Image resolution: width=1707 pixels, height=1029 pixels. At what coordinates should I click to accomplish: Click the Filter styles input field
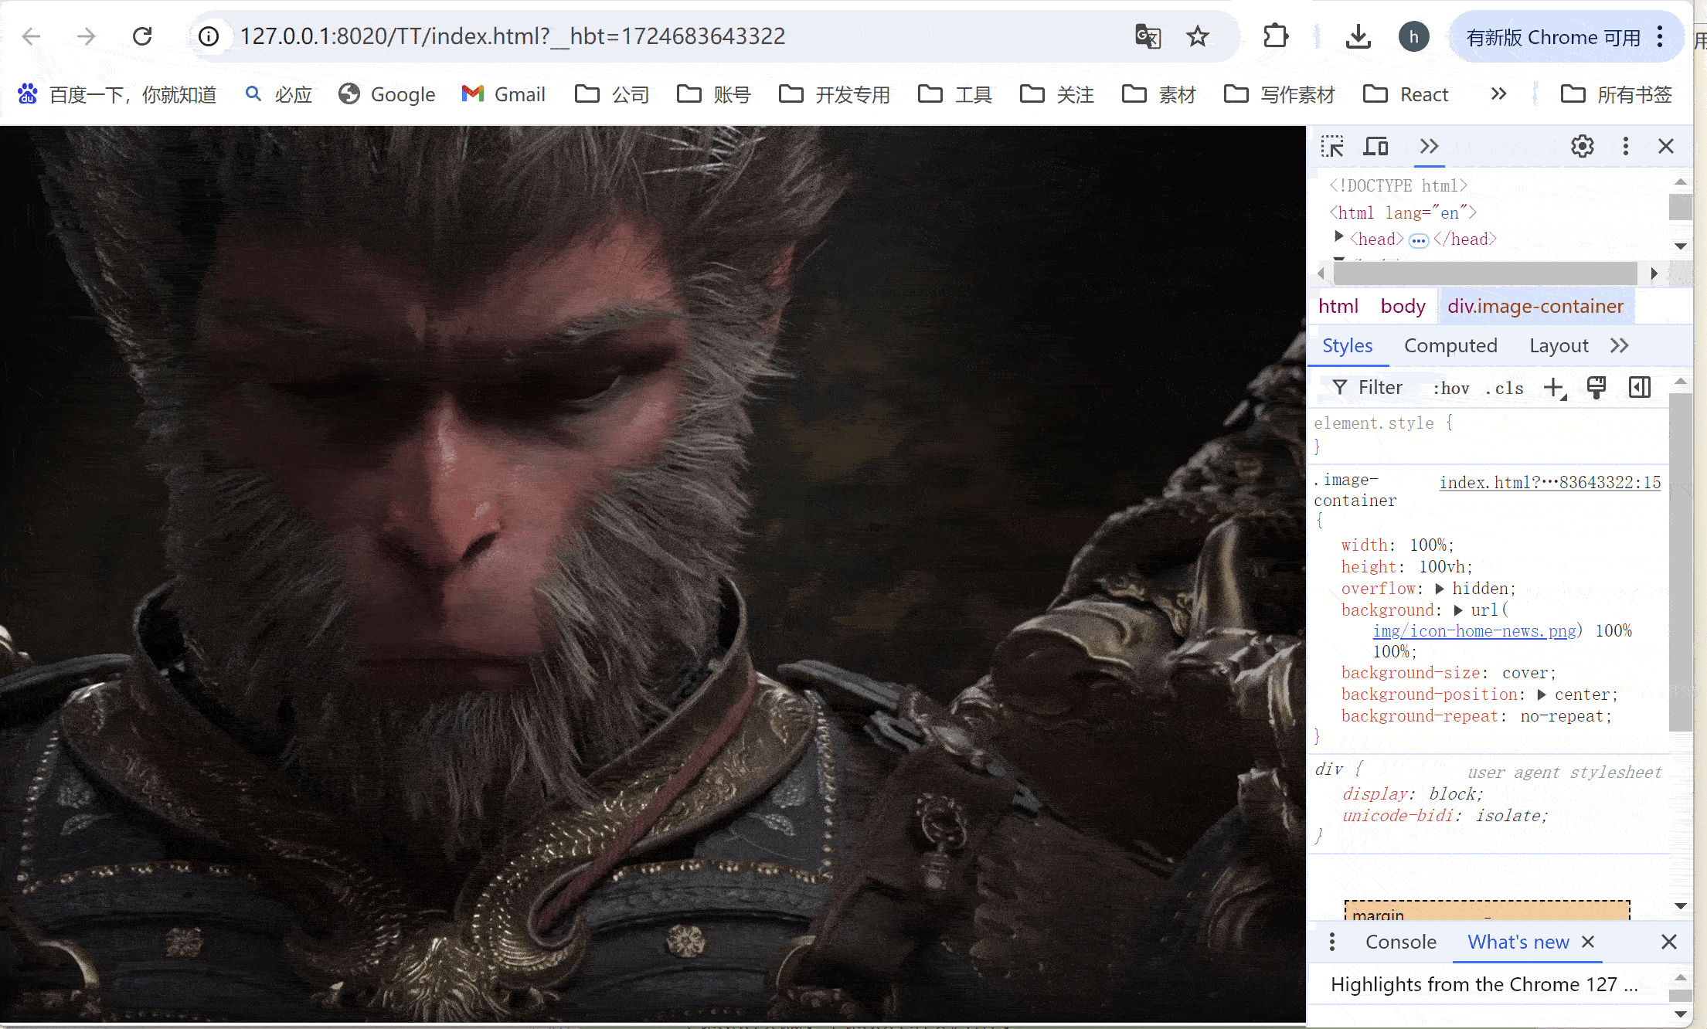pos(1380,388)
